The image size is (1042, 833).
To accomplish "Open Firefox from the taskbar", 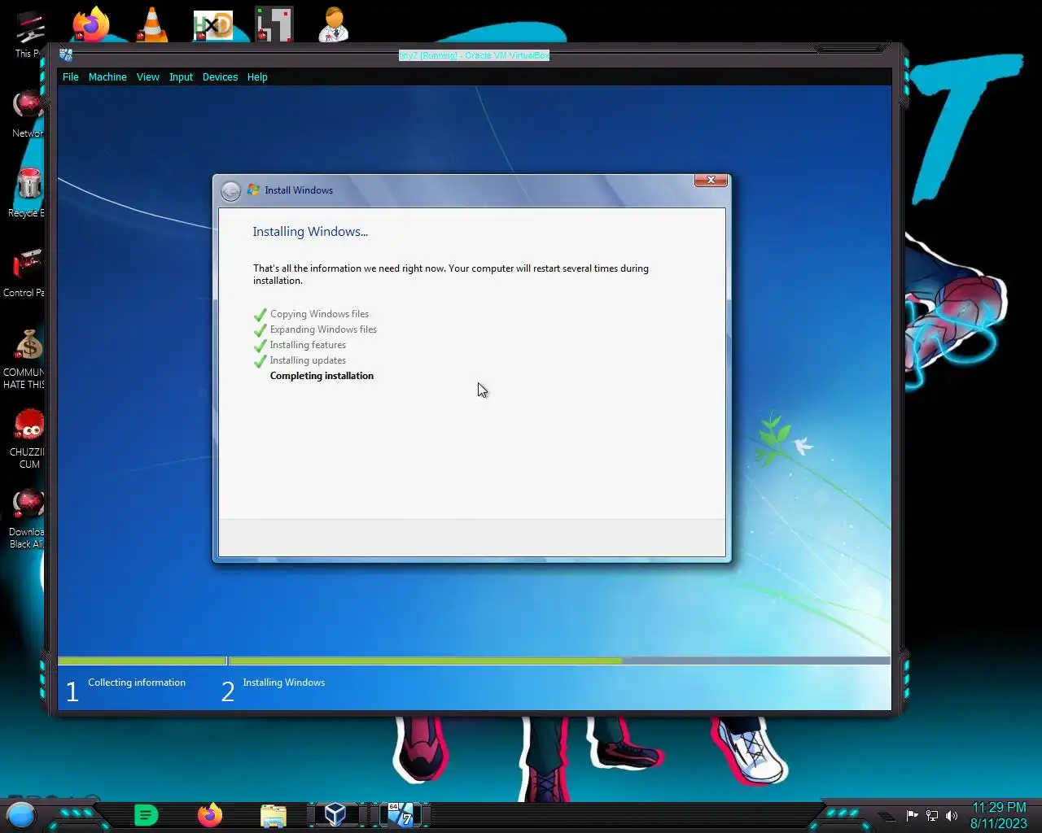I will pos(210,814).
